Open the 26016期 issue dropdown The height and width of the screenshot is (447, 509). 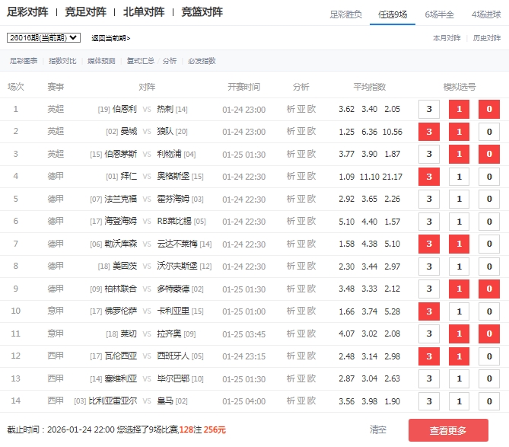coord(43,37)
